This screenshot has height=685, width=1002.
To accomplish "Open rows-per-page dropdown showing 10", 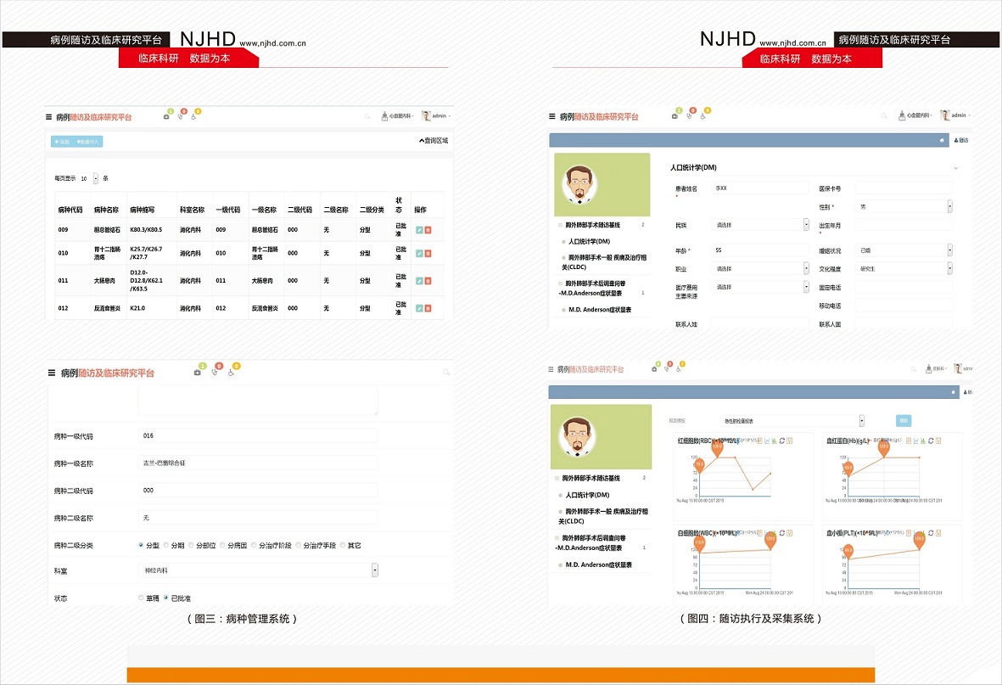I will click(95, 178).
